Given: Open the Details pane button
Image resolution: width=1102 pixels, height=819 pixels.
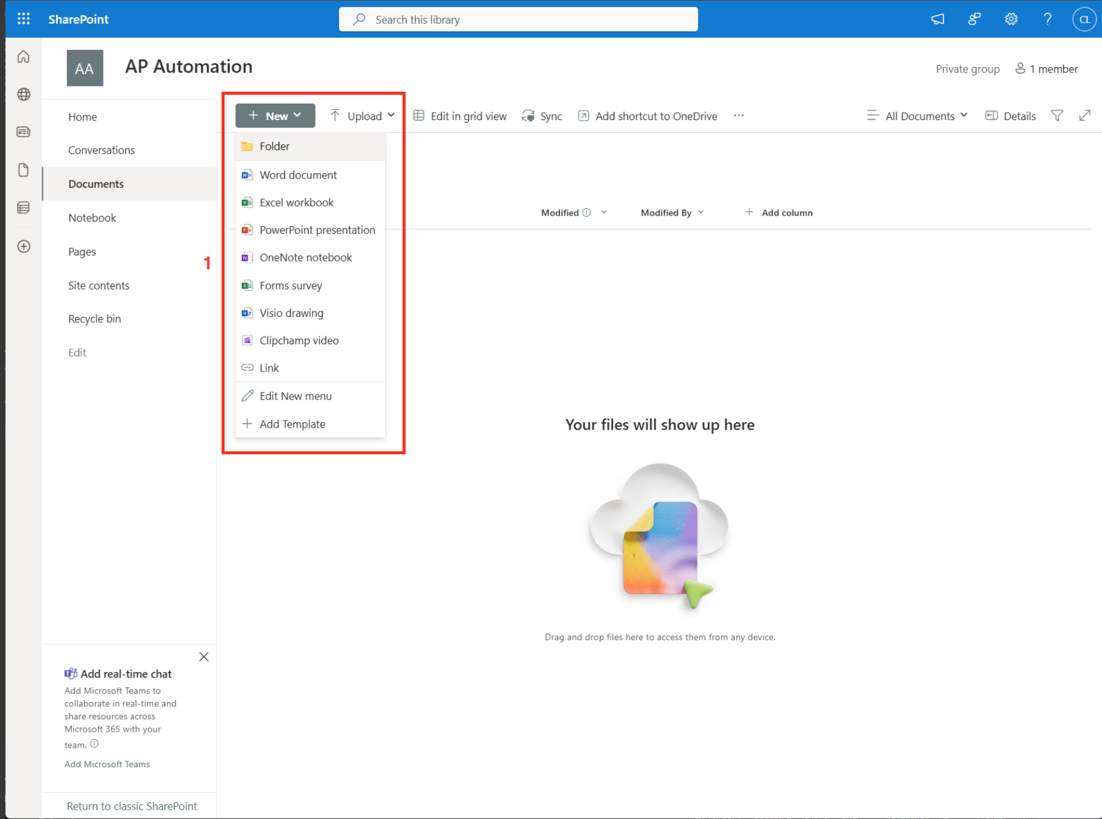Looking at the screenshot, I should point(1011,116).
